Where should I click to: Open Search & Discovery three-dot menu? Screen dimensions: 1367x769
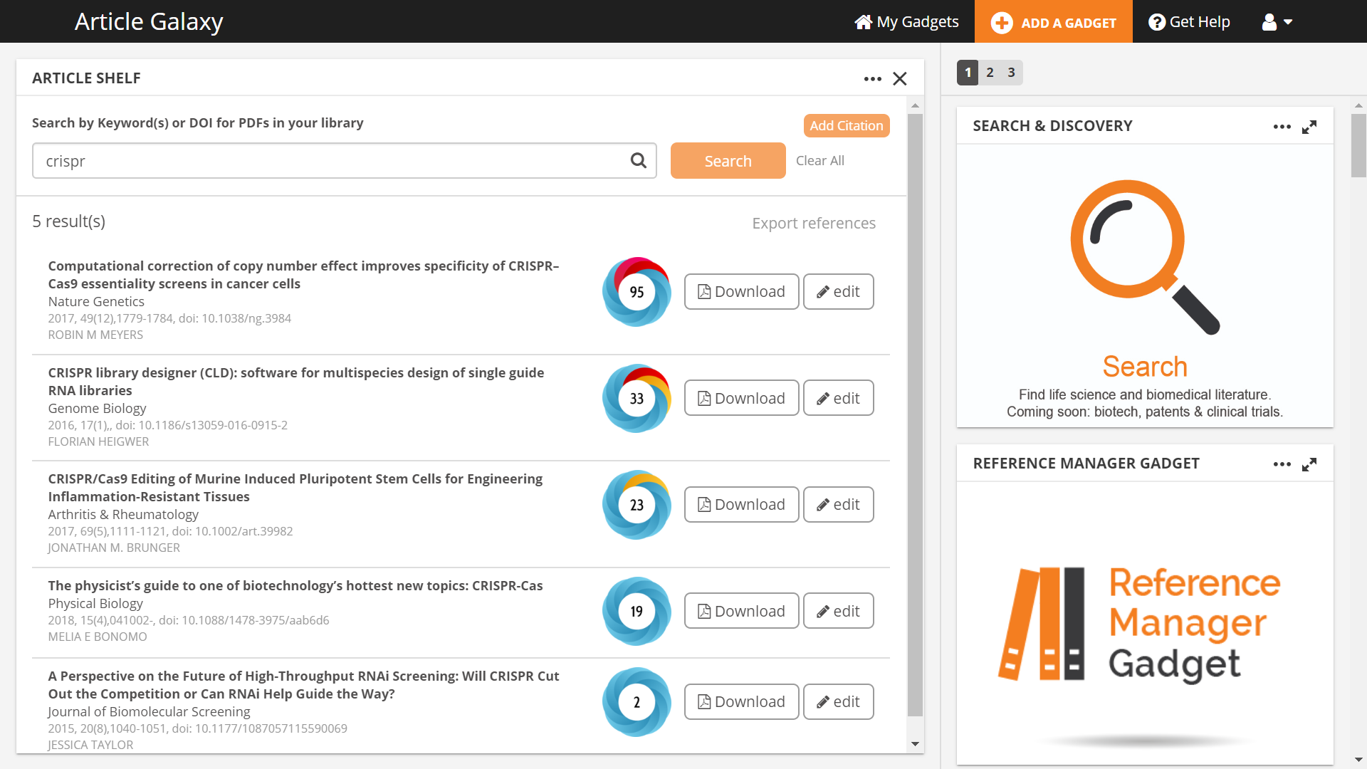[1282, 127]
